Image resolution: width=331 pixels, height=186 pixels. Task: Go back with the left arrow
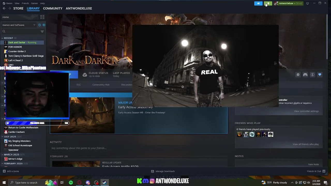[x=4, y=8]
